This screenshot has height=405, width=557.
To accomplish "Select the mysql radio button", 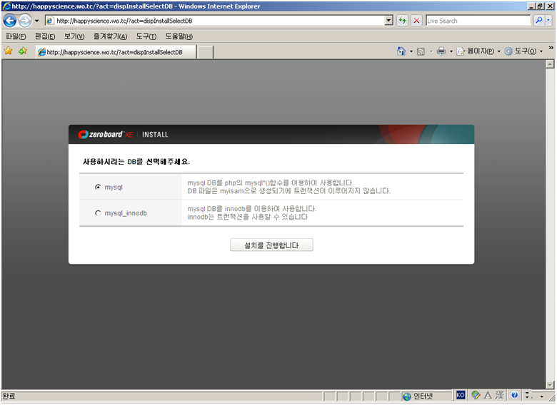I will pyautogui.click(x=98, y=188).
